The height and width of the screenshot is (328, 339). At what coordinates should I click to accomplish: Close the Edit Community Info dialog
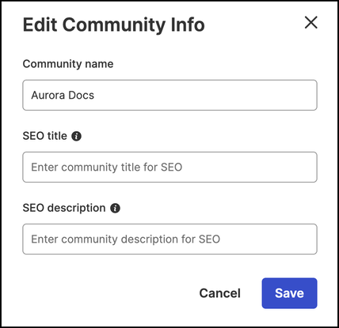[x=311, y=22]
